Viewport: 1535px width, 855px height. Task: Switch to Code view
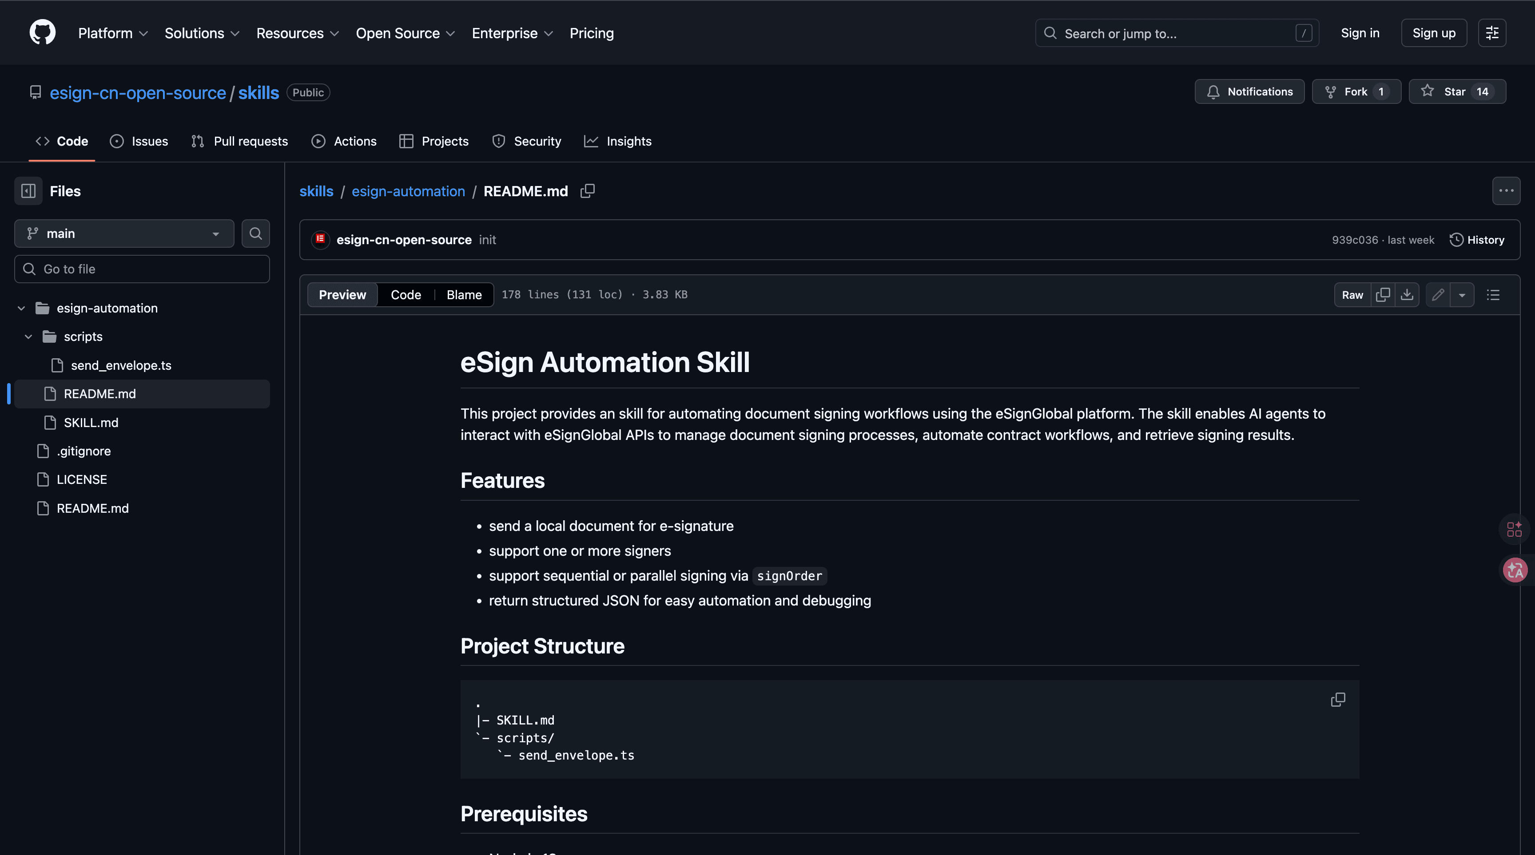coord(405,295)
